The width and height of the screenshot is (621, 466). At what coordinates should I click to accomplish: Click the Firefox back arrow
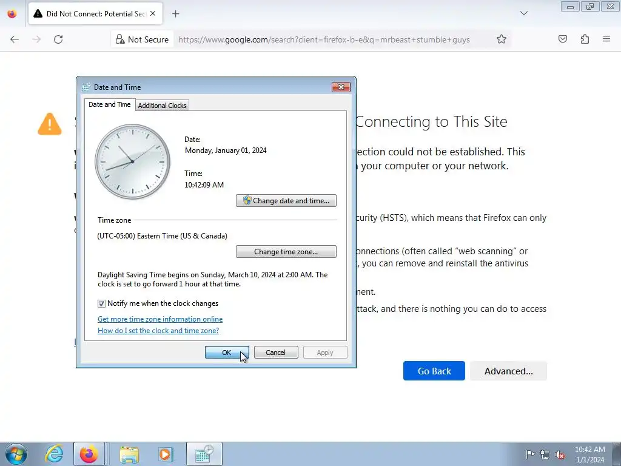click(15, 39)
